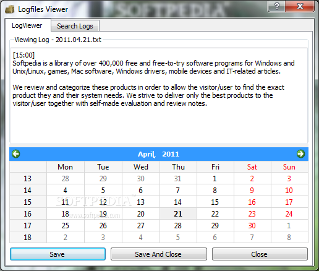This screenshot has height=271, width=319.
Task: Close the Logfiles Viewer window
Action: (300, 6)
